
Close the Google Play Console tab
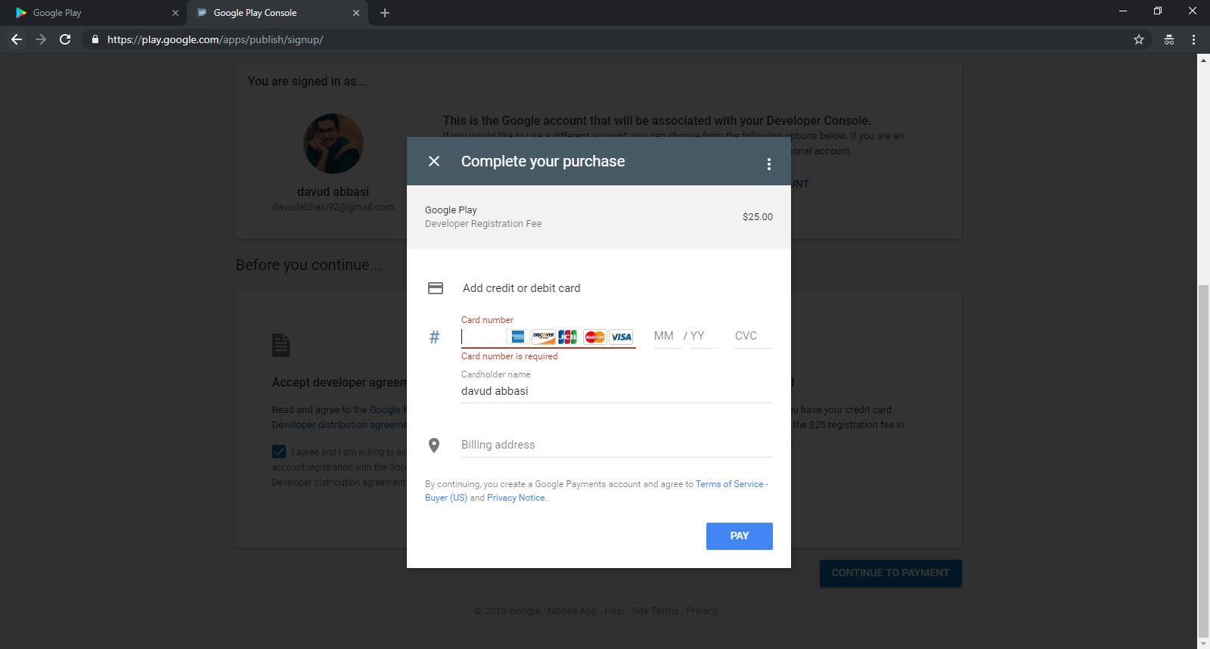pos(356,13)
